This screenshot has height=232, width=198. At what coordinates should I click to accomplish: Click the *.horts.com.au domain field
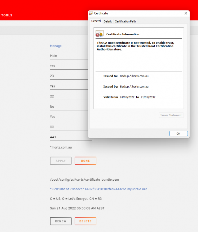(x=71, y=148)
